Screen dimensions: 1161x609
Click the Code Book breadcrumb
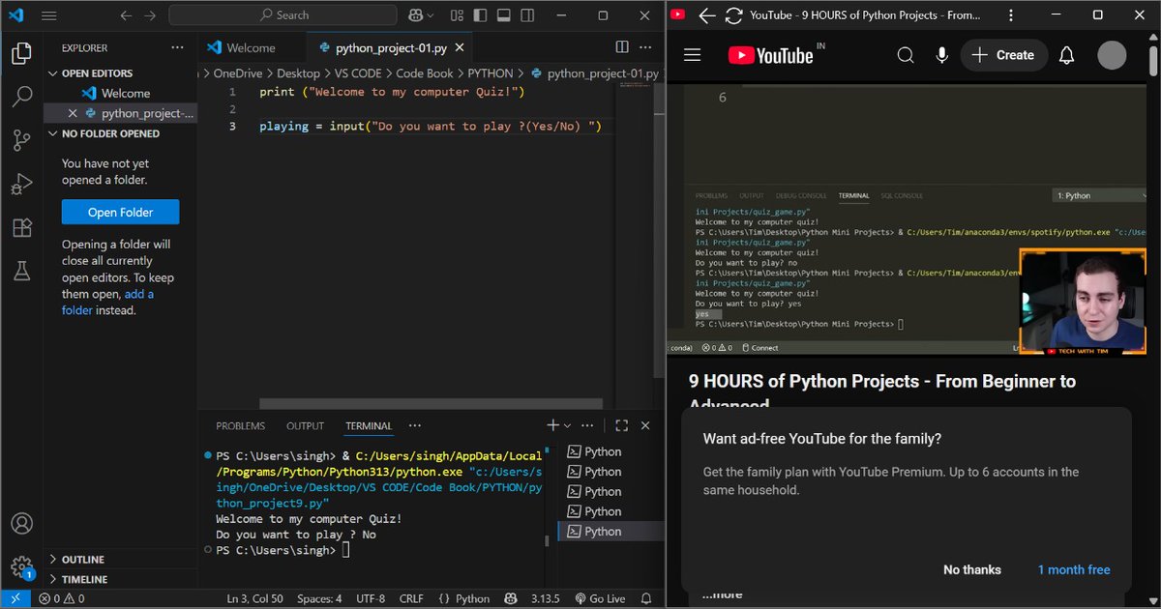pyautogui.click(x=425, y=72)
